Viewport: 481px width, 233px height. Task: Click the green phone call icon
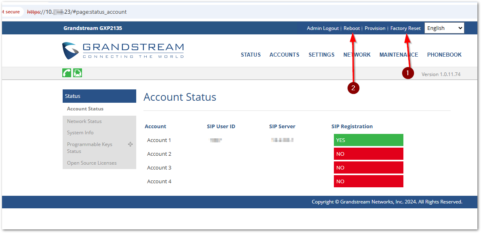(x=67, y=73)
